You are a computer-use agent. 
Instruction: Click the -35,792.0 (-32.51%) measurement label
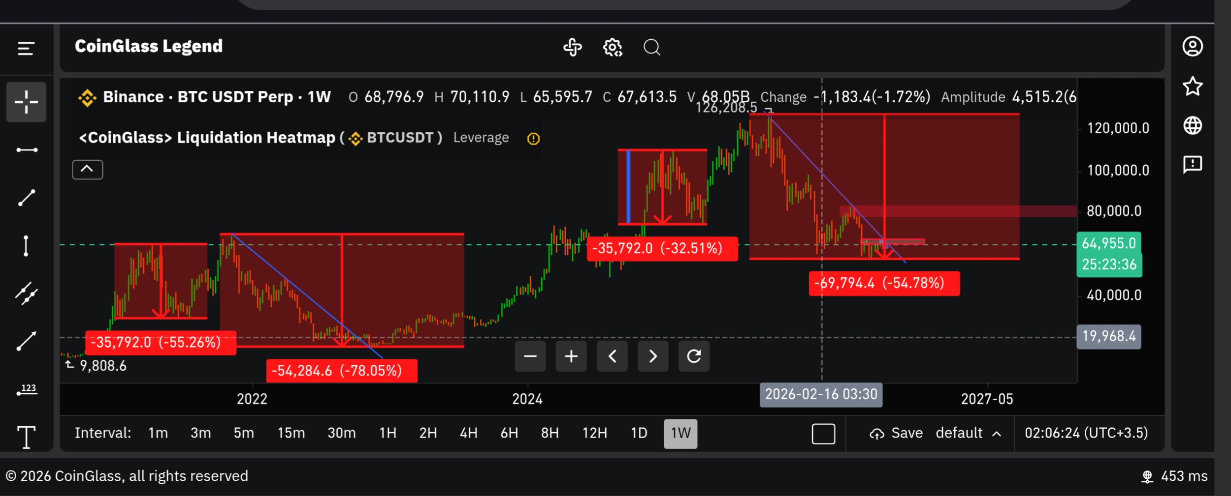click(662, 248)
